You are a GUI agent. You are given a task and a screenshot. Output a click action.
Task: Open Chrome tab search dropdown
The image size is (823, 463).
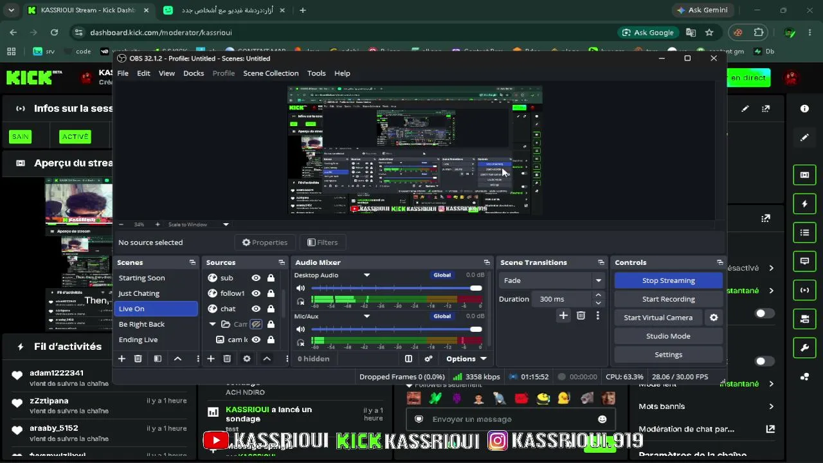click(x=11, y=10)
